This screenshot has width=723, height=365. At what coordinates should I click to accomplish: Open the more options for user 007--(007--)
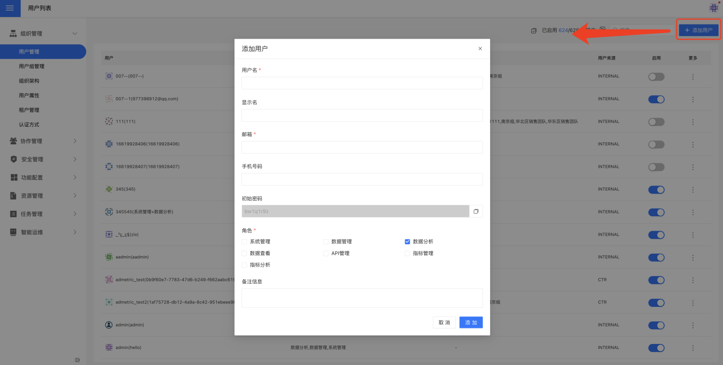(693, 77)
